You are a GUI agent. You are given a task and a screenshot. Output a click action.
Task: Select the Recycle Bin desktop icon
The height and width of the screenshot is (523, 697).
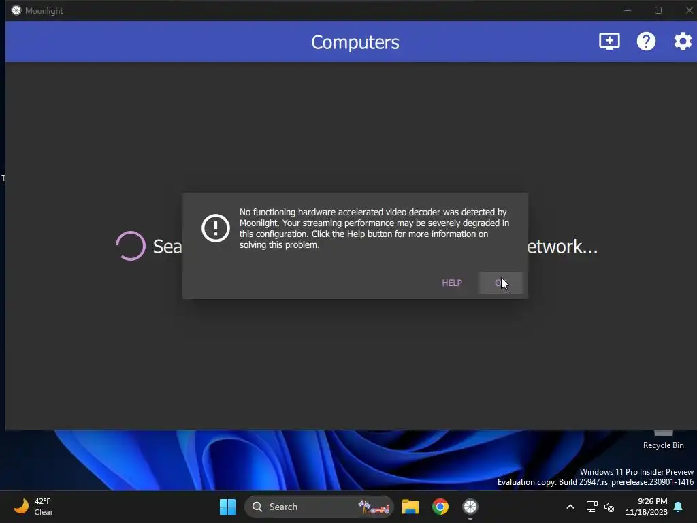[x=663, y=440]
